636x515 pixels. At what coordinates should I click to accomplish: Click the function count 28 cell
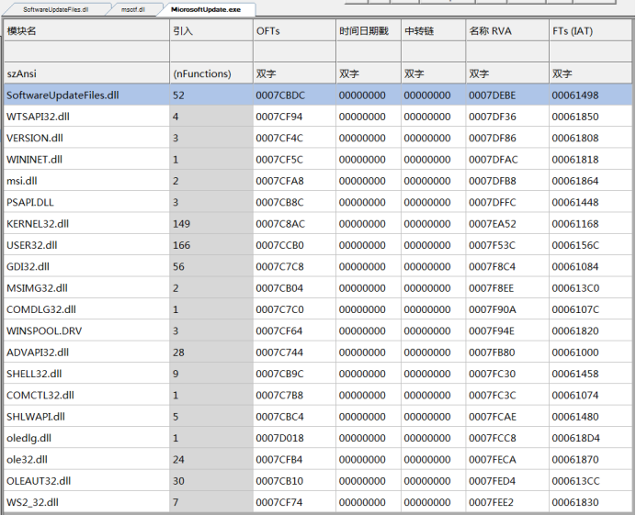pyautogui.click(x=211, y=353)
